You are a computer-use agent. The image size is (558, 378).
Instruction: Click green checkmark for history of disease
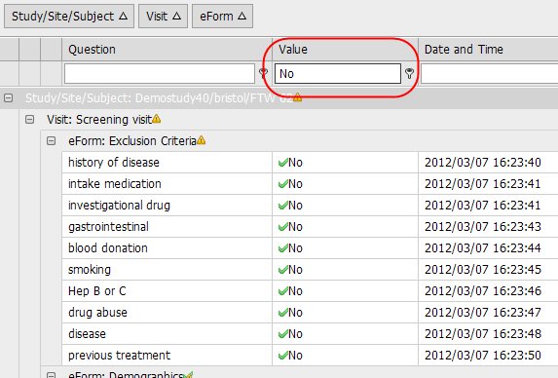coord(283,163)
